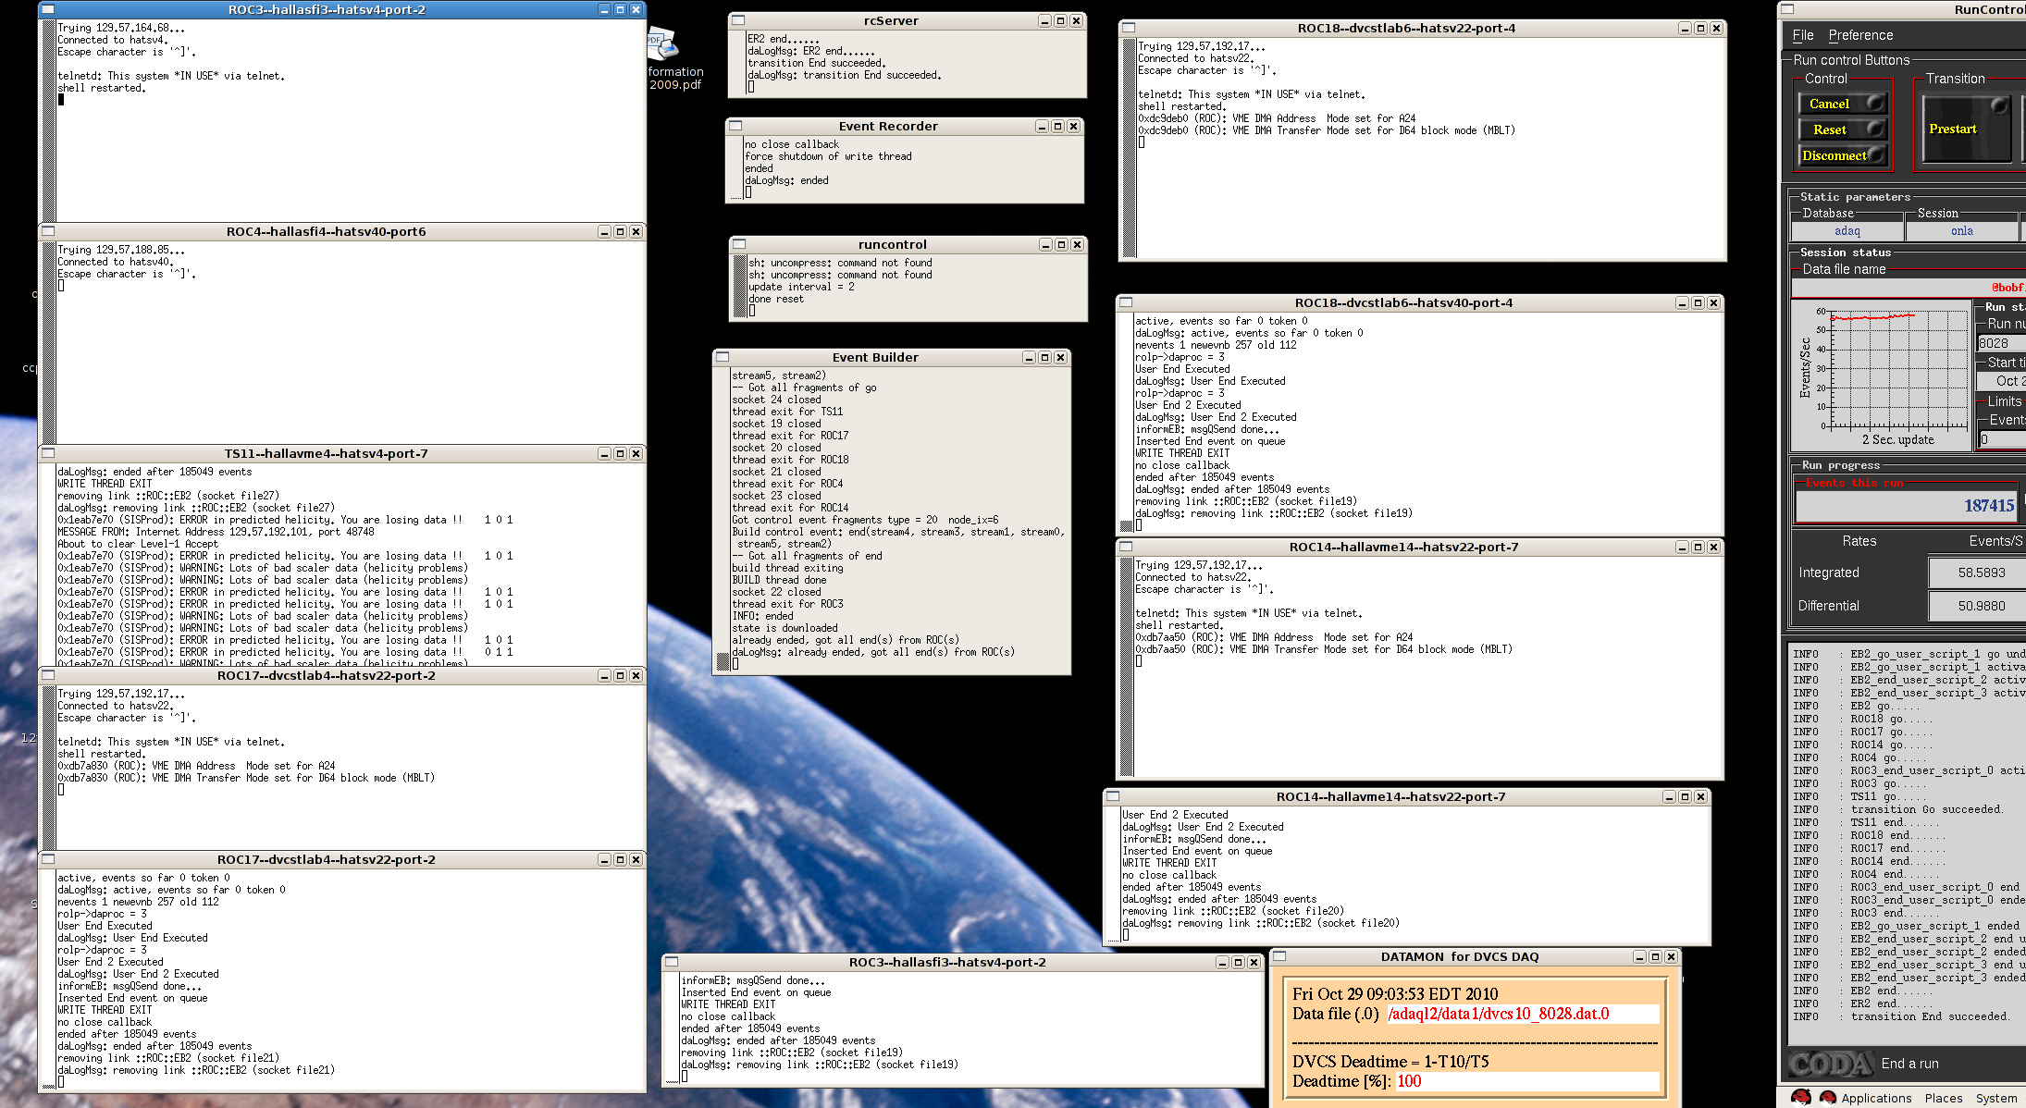The height and width of the screenshot is (1108, 2026).
Task: Click the Database field showing adaq
Action: coord(1847,231)
